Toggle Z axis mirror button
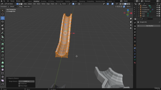The height and width of the screenshot is (90, 161). tap(122, 6)
